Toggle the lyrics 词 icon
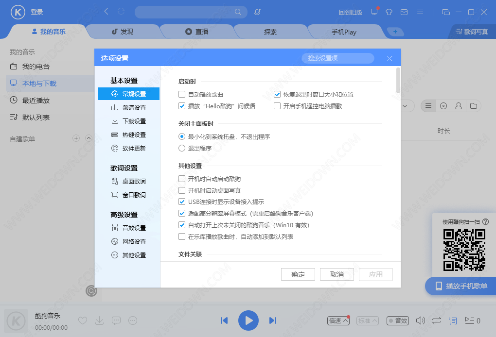This screenshot has width=496, height=337. coord(453,321)
